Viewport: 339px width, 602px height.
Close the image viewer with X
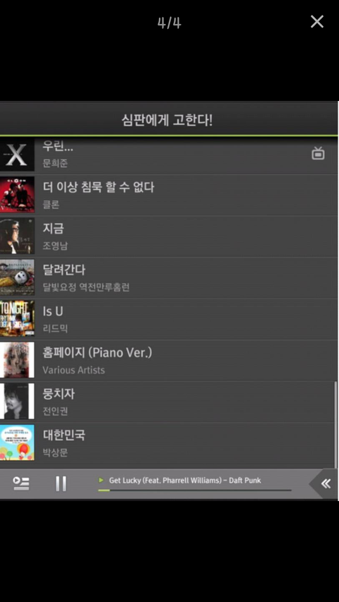click(x=317, y=22)
